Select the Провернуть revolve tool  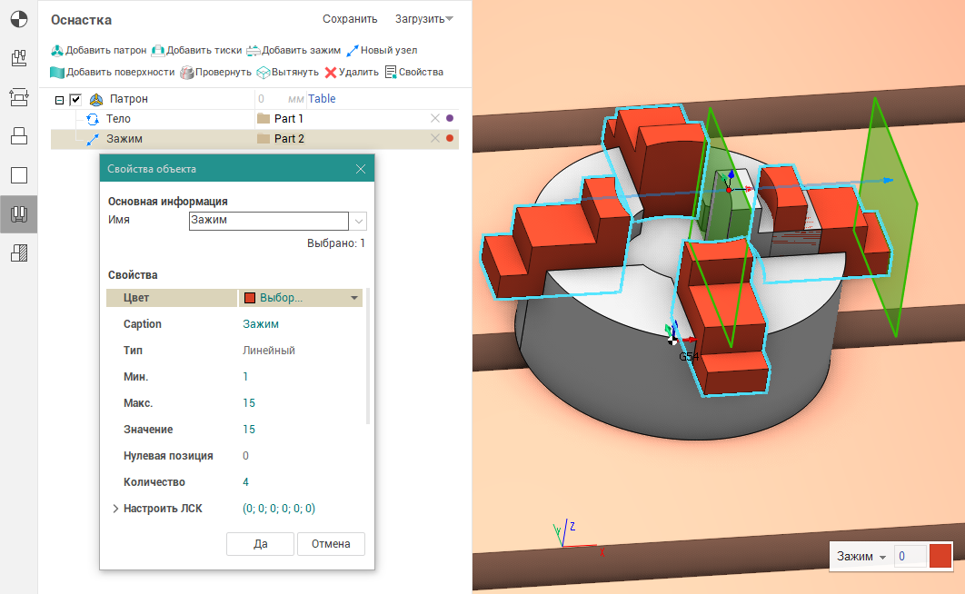click(x=187, y=73)
